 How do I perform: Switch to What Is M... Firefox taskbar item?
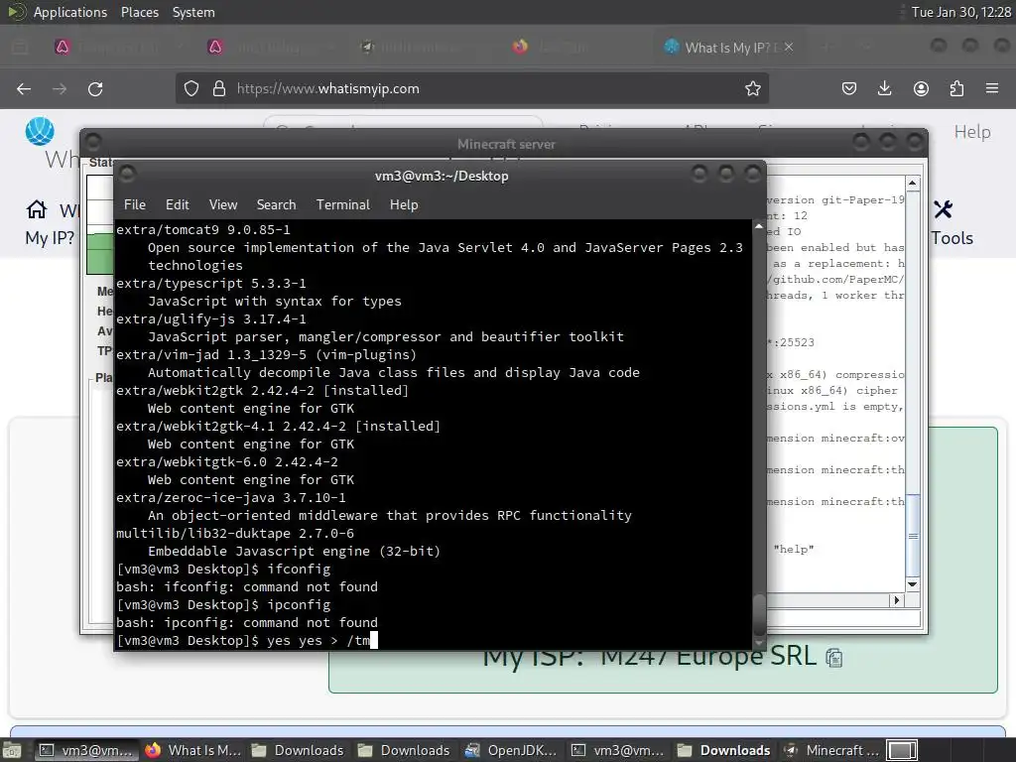click(192, 750)
